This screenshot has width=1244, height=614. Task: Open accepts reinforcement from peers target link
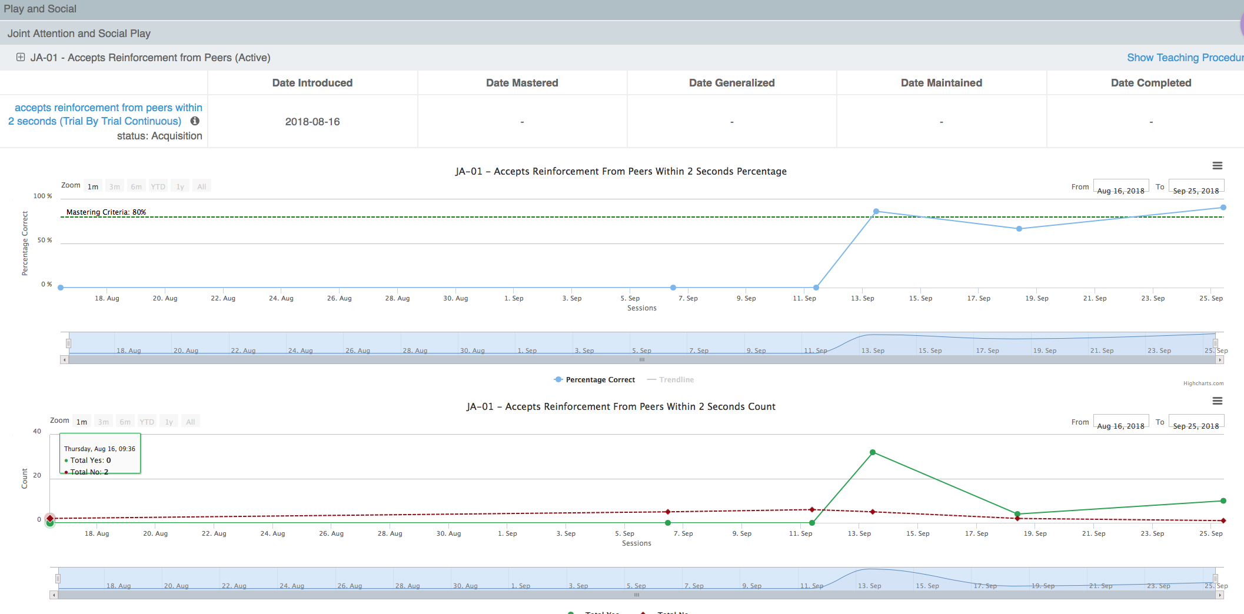pos(105,114)
